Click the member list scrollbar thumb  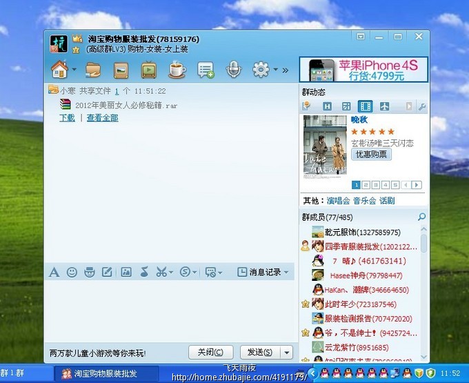(423, 243)
